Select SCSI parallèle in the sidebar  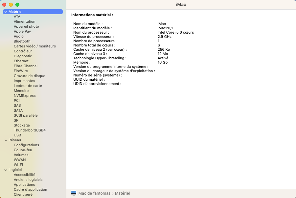[26, 115]
